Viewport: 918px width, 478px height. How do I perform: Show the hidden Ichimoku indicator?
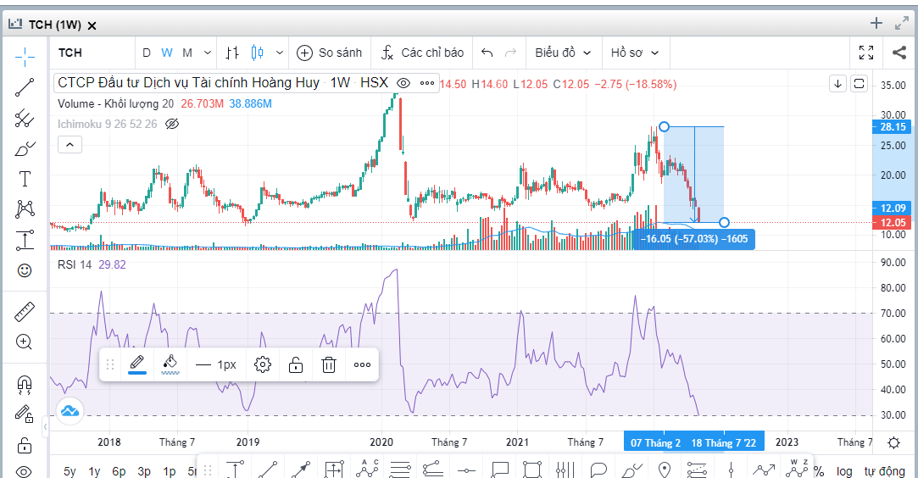(x=172, y=124)
